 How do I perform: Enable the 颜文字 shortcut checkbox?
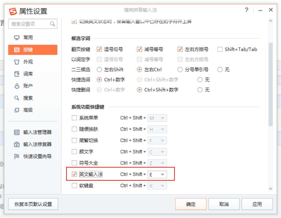click(74, 152)
